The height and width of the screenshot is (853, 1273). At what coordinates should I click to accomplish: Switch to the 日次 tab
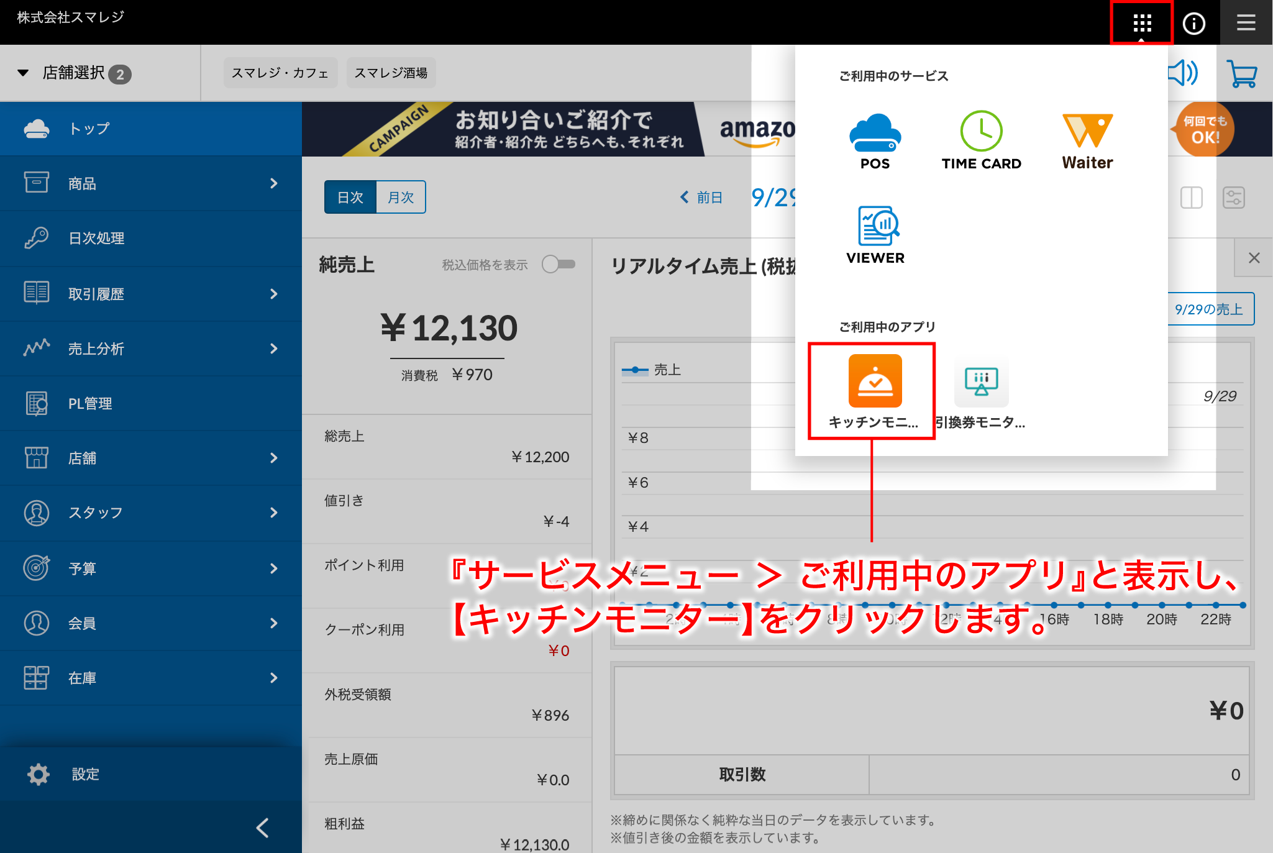tap(350, 198)
